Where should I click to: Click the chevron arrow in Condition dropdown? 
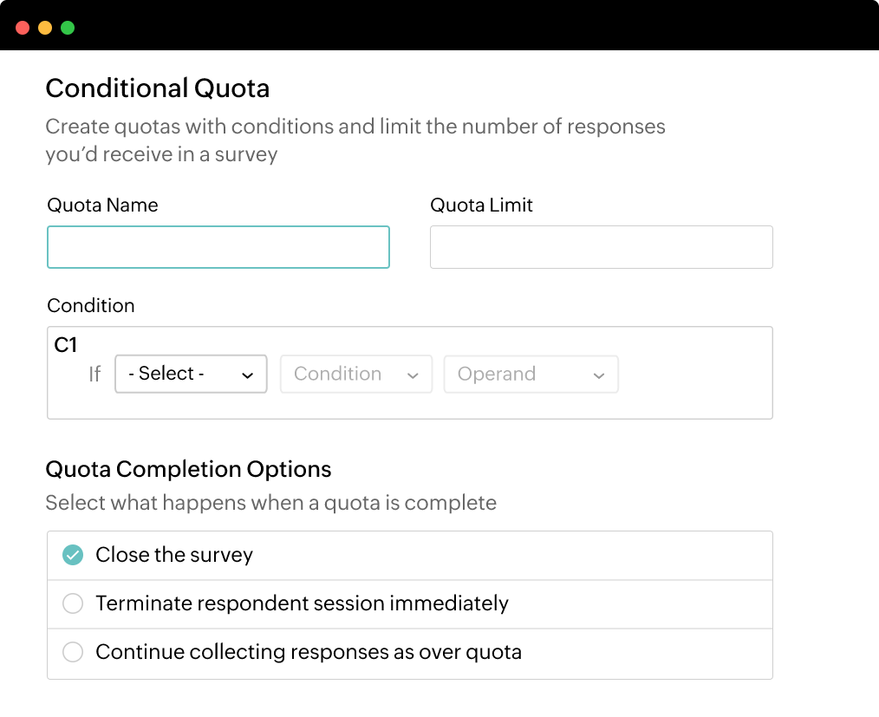(413, 375)
